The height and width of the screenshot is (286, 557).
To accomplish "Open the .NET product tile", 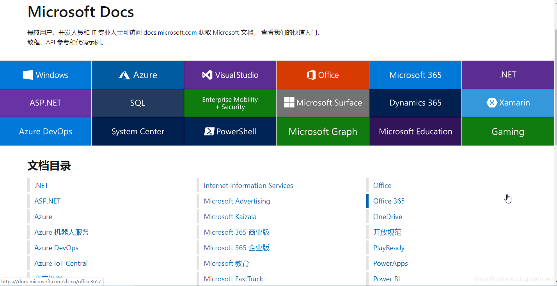I will tap(508, 75).
